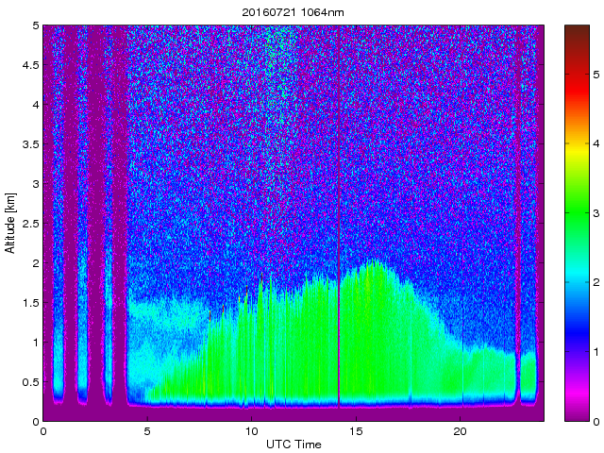The height and width of the screenshot is (453, 604).
Task: Click the "3.5" tick label on the altitude axis
Action: [x=28, y=144]
